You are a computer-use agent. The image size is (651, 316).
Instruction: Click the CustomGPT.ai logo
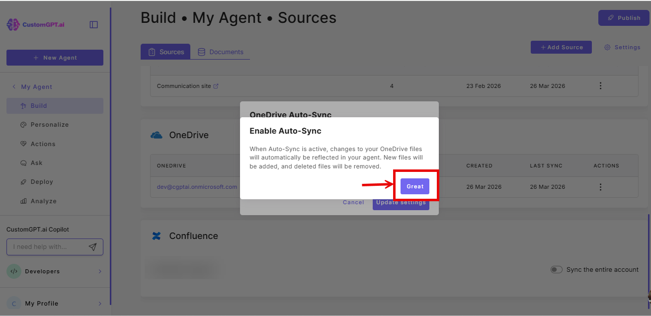point(35,24)
